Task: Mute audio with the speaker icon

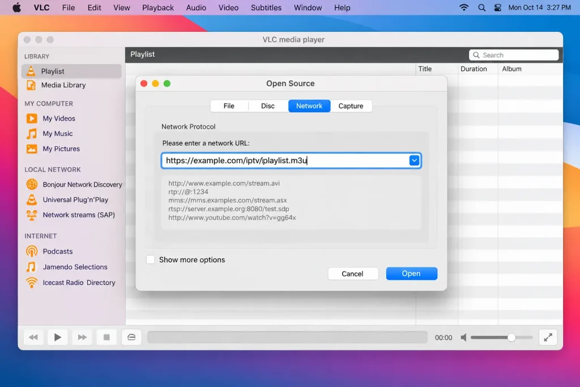Action: (463, 338)
